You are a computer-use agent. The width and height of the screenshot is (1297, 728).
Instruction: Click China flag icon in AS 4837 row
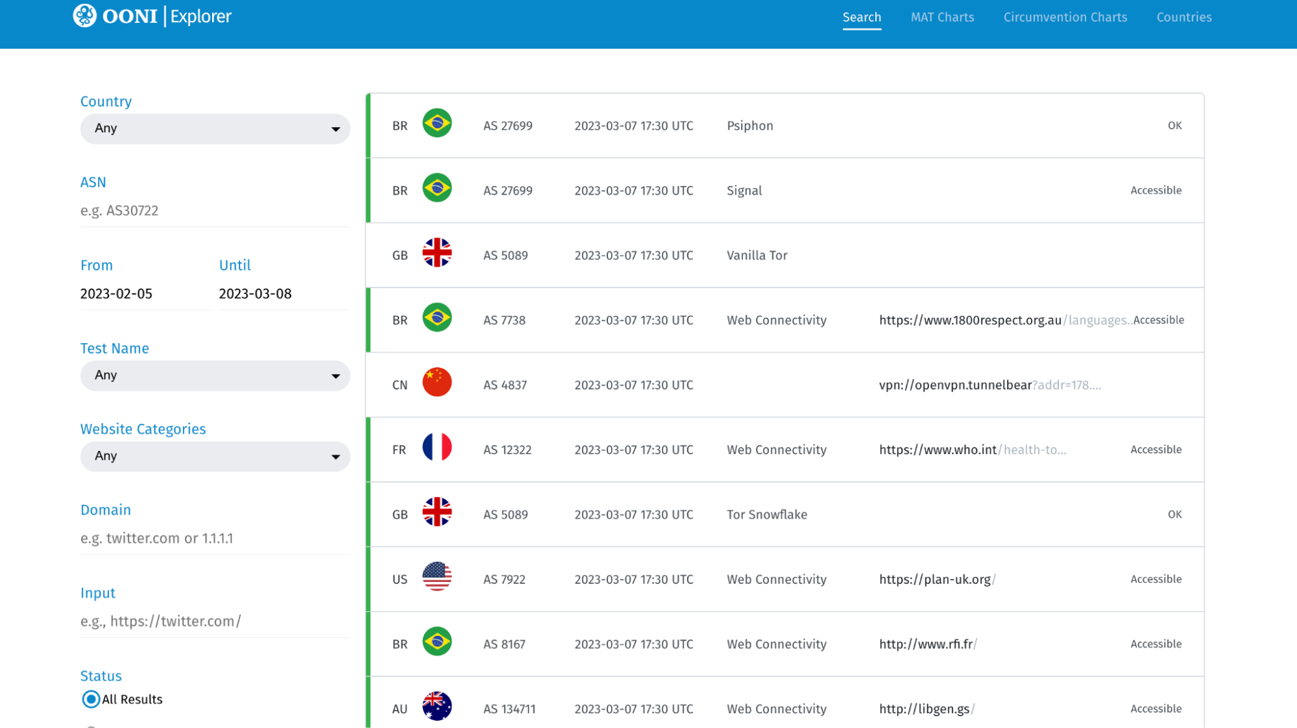[x=437, y=383]
